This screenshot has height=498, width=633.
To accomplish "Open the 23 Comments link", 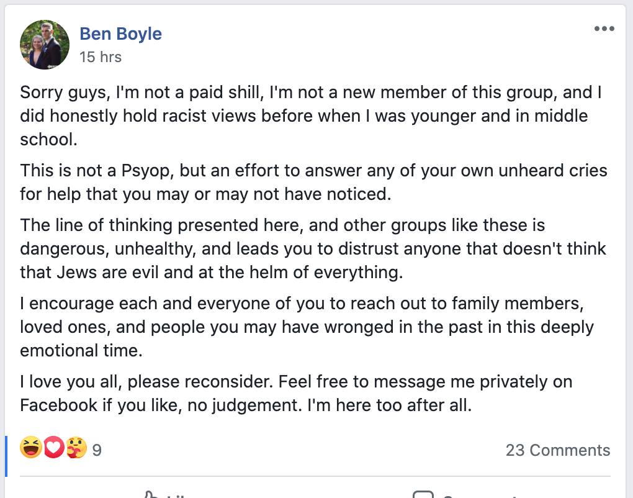I will pyautogui.click(x=557, y=450).
